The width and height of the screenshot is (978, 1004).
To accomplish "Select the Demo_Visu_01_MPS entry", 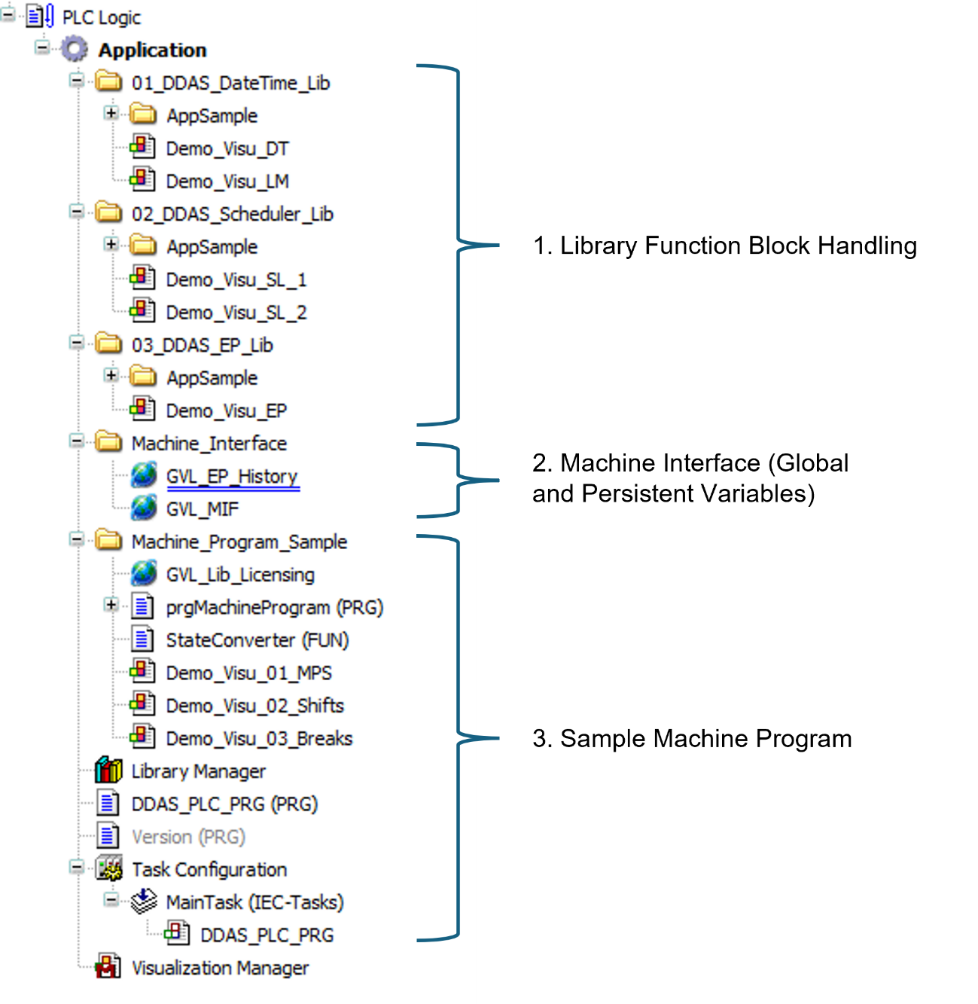I will [x=249, y=673].
